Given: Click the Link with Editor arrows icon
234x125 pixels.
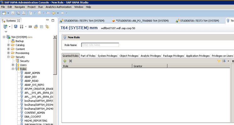Looking at the screenshot, I should (47, 27).
